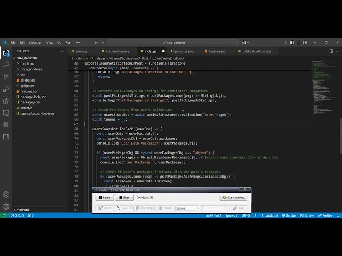Click Spaces: 2 indentation setting

231,215
